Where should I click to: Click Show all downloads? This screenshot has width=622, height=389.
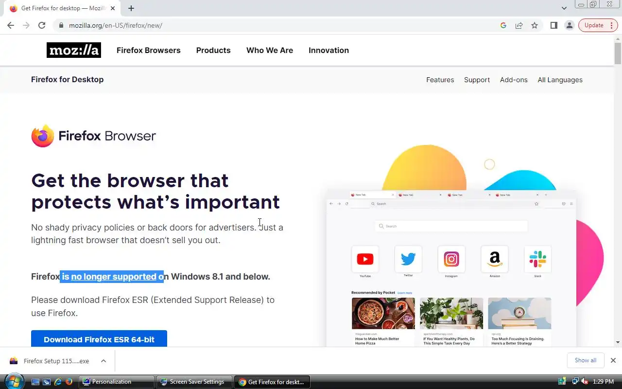(586, 360)
